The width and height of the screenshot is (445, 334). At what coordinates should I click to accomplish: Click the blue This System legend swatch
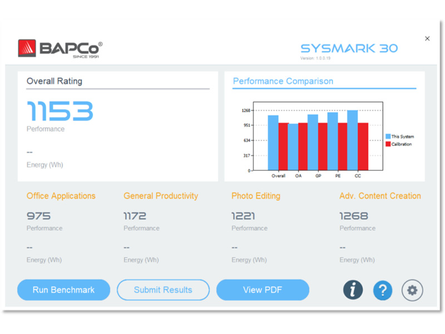click(x=388, y=136)
